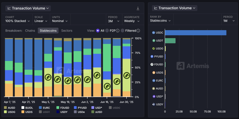Click the download chart icon

(x=138, y=9)
